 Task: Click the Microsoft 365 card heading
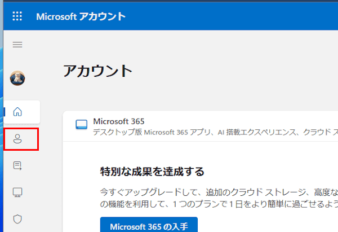(x=119, y=121)
